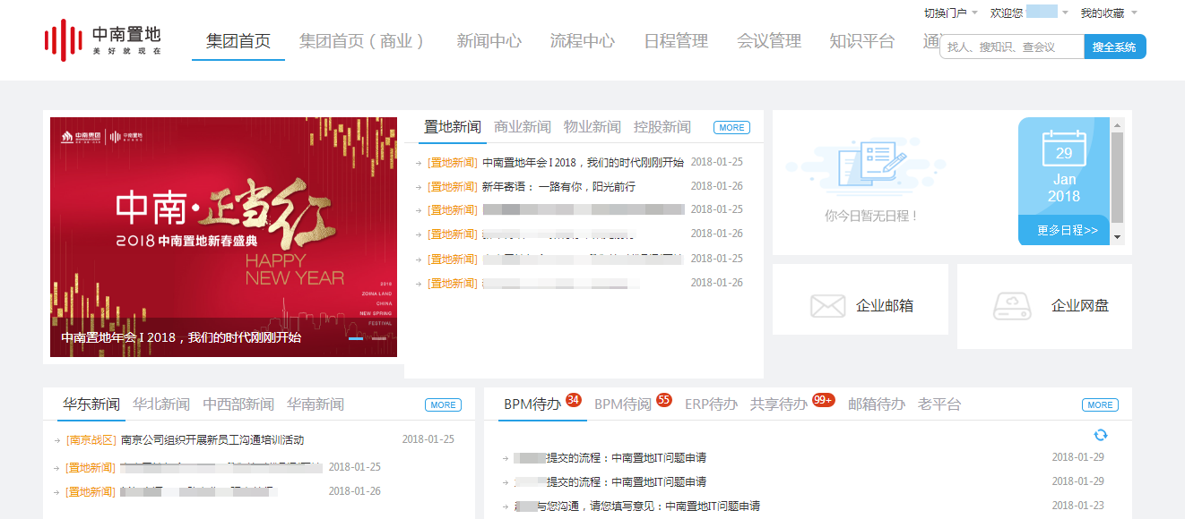This screenshot has width=1185, height=519.
Task: Switch to the 商业新闻 tab
Action: tap(523, 127)
